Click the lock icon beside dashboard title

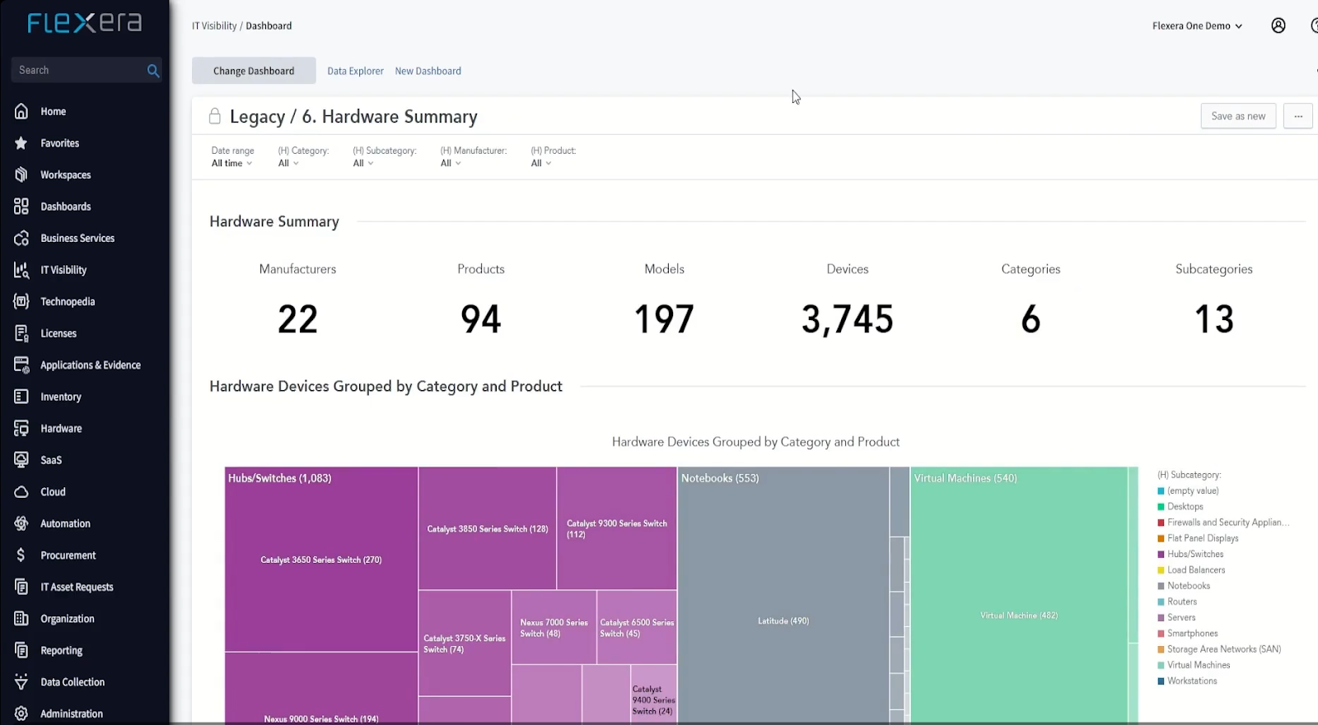215,116
